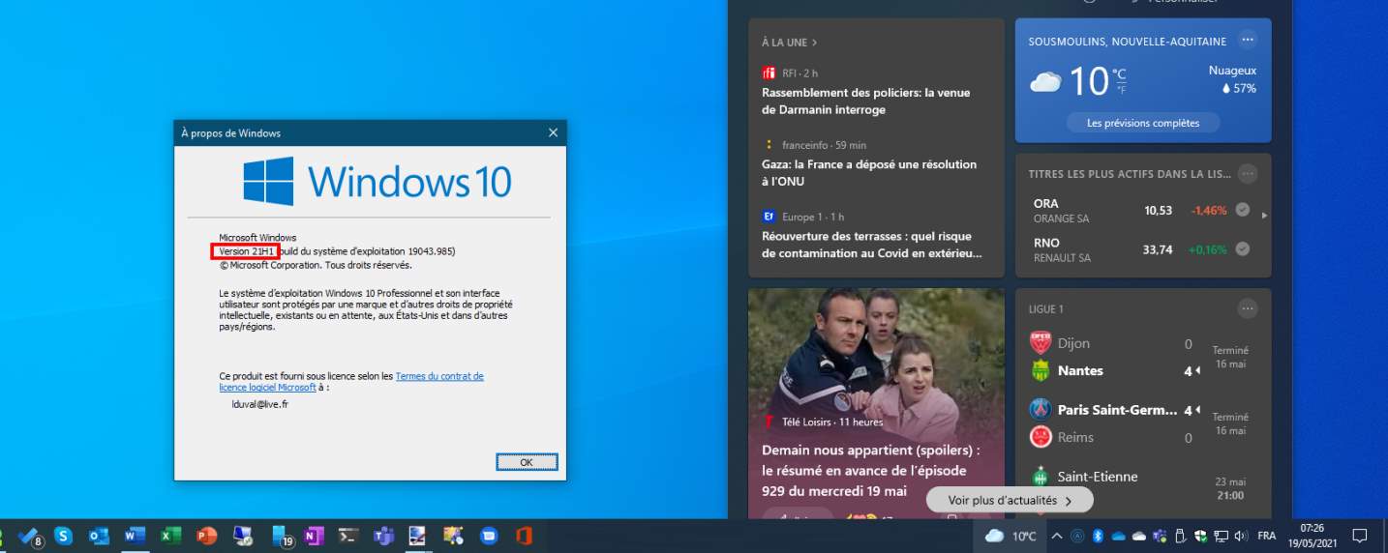Image resolution: width=1388 pixels, height=553 pixels.
Task: Open Microsoft Teams taskbar icon
Action: pos(383,536)
